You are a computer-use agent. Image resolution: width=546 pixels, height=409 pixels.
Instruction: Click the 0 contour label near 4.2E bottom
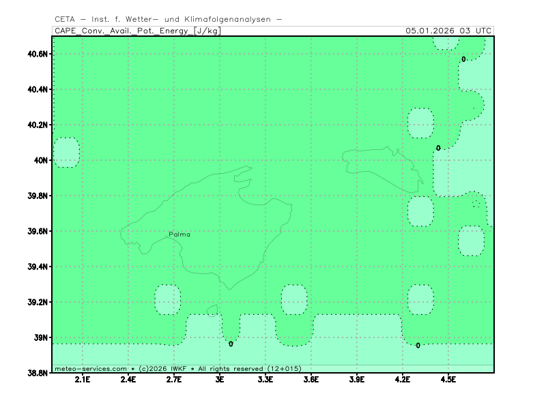coord(418,346)
